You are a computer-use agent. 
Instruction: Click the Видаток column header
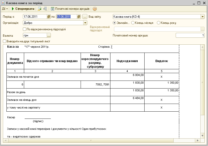pyautogui.click(x=162, y=61)
